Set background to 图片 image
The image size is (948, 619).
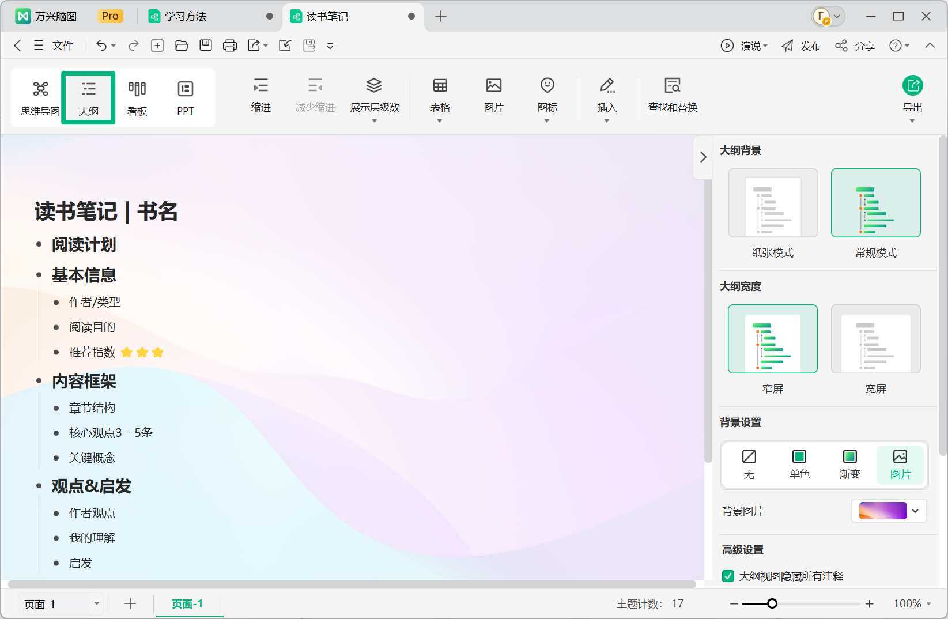click(x=900, y=465)
